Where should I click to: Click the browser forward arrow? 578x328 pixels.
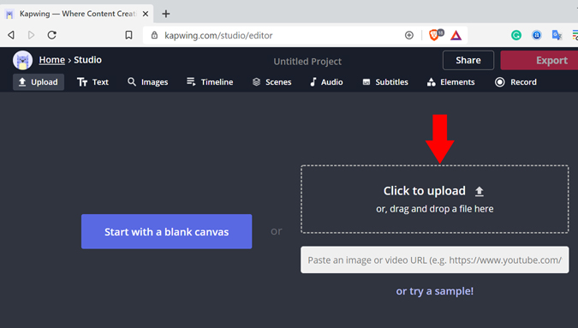pos(32,35)
